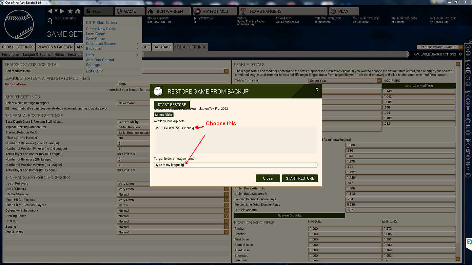The height and width of the screenshot is (265, 472).
Task: Open Totals from year Select Year dropdown
Action: coord(345,80)
